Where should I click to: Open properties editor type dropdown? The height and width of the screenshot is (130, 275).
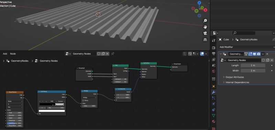coord(215,33)
